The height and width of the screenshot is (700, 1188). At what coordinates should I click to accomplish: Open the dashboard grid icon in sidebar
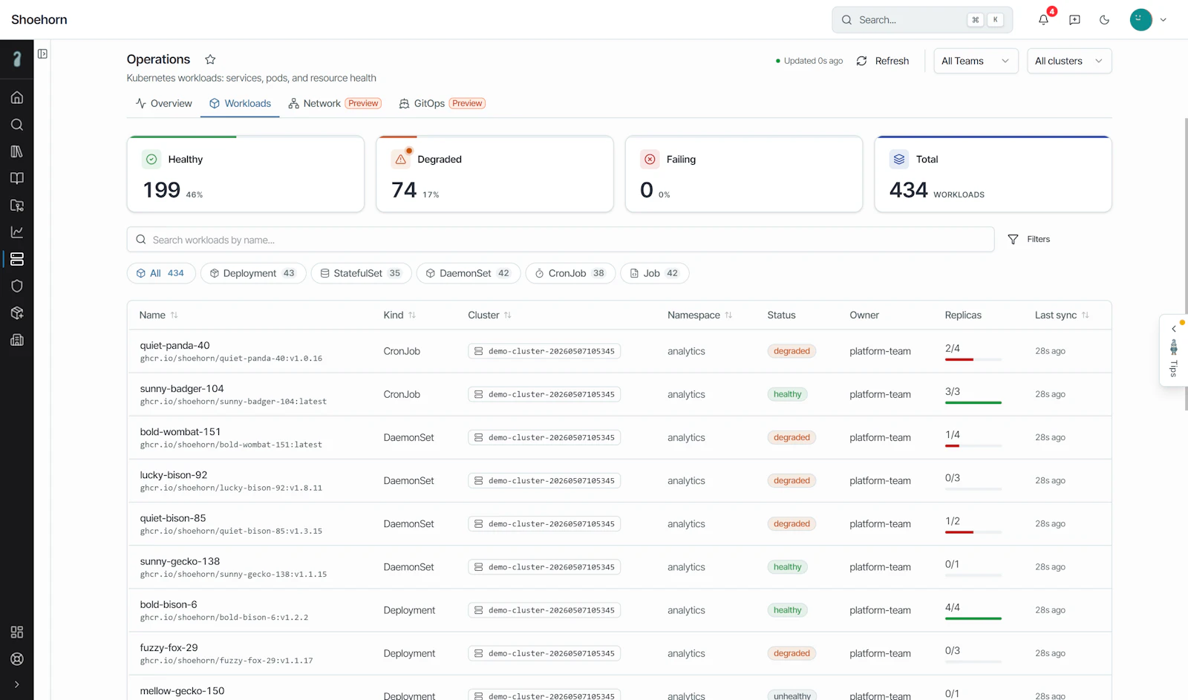coord(17,632)
